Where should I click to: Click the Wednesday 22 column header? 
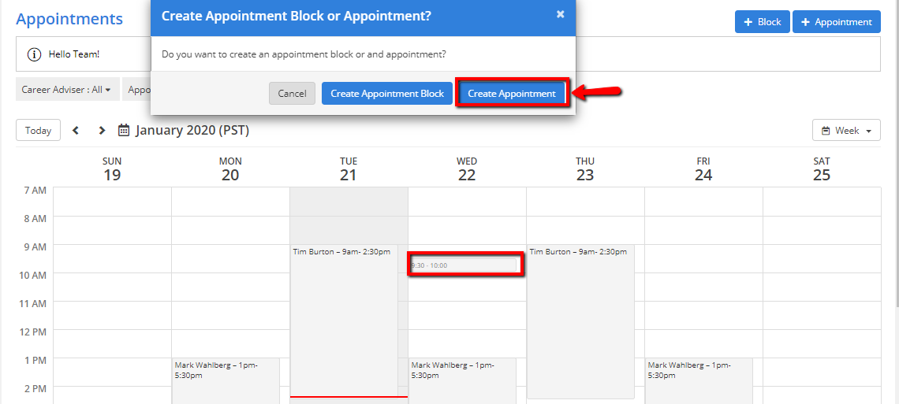click(x=467, y=169)
